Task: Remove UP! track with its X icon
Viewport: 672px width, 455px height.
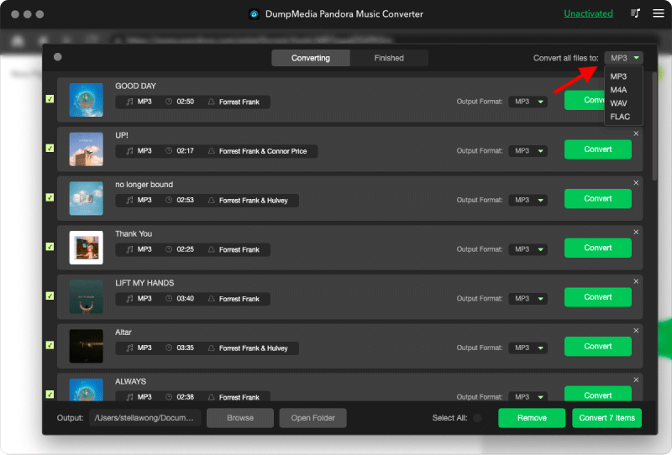Action: (636, 133)
